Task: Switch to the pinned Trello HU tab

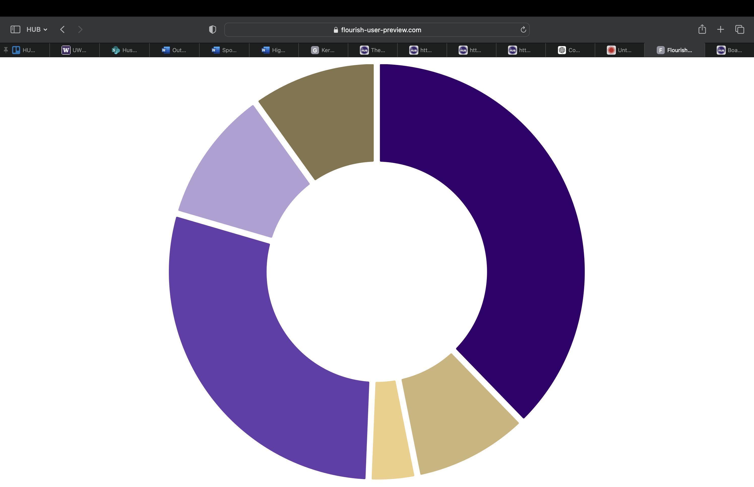Action: 24,50
